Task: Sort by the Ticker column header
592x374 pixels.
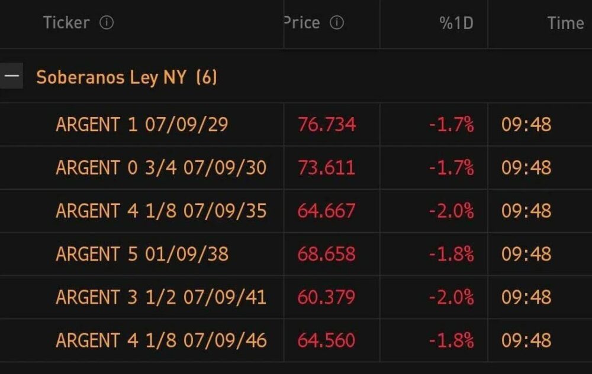Action: (66, 23)
